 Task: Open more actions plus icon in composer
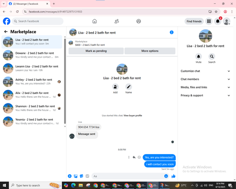click(70, 176)
